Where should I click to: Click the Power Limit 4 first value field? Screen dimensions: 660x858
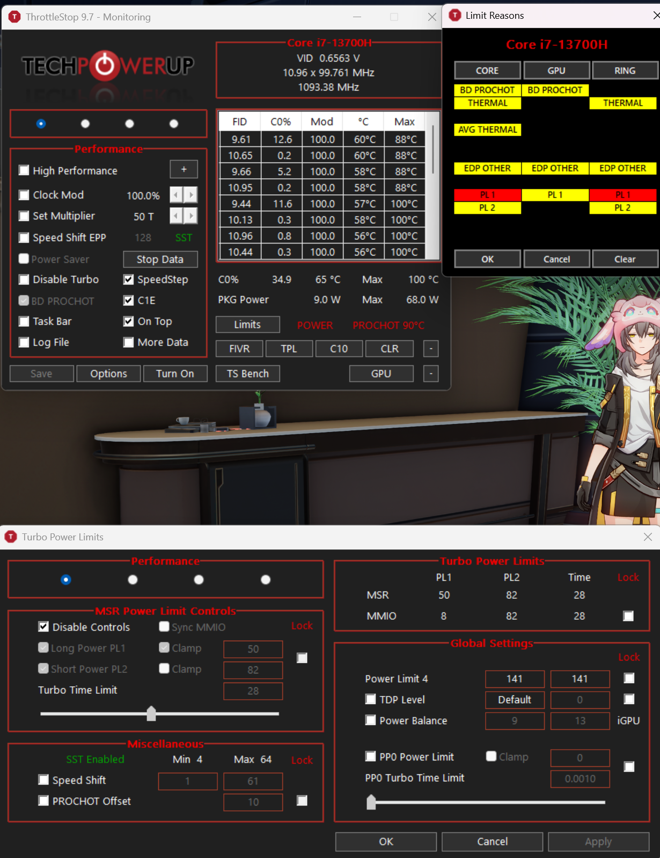pyautogui.click(x=515, y=679)
